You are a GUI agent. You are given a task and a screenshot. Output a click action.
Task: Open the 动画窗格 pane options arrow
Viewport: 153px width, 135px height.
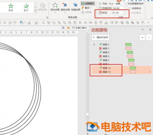[x=143, y=30]
